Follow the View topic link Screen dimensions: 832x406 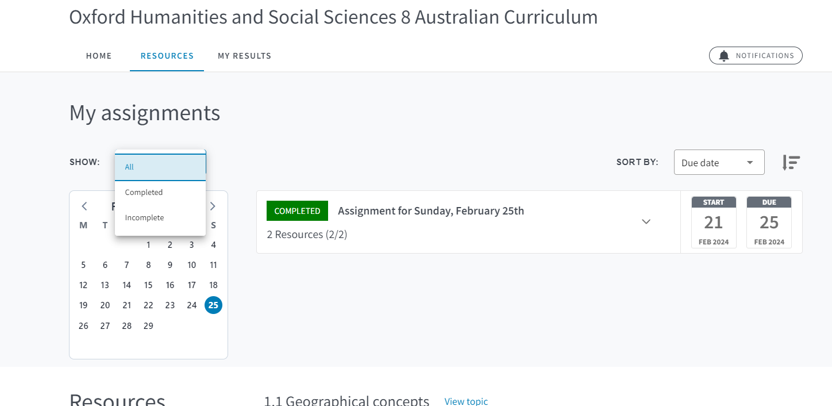(x=466, y=401)
